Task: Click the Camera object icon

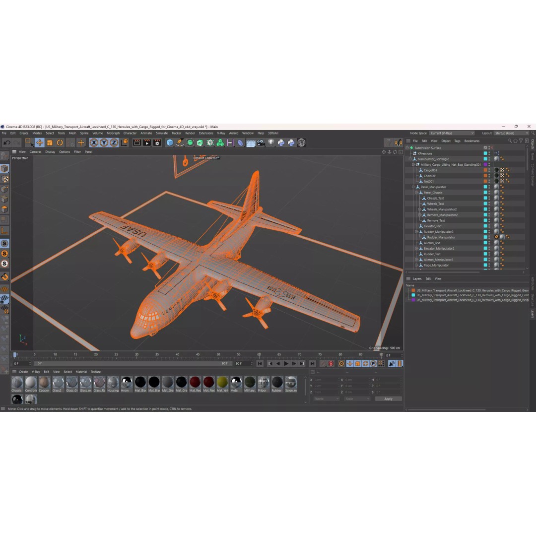Action: (261, 142)
